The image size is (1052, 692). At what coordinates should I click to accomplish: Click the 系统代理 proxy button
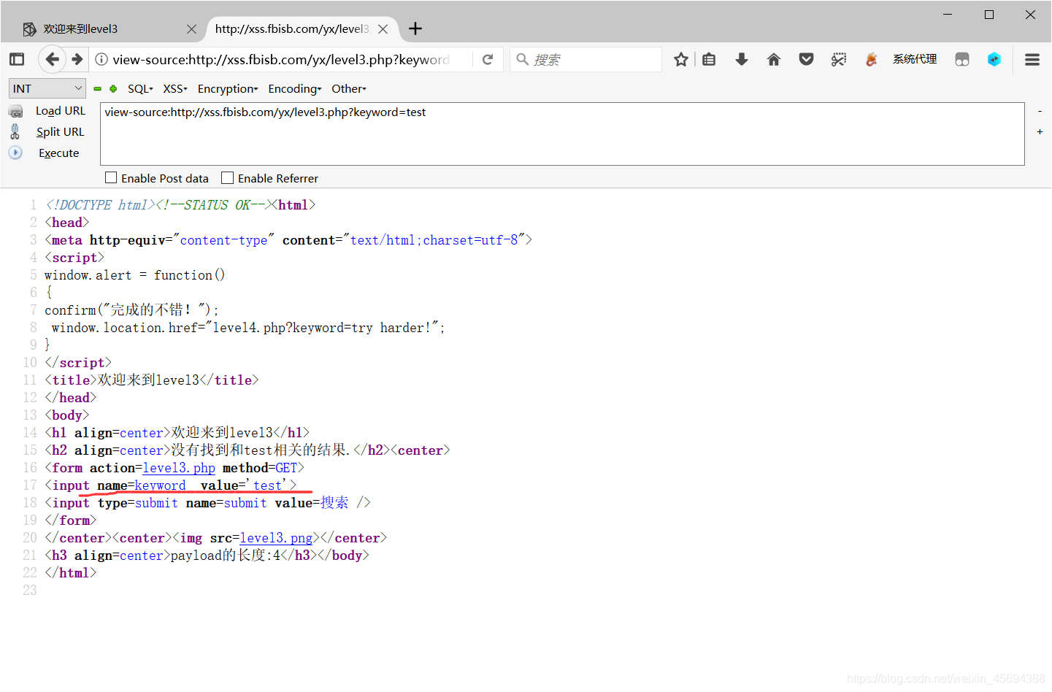915,59
